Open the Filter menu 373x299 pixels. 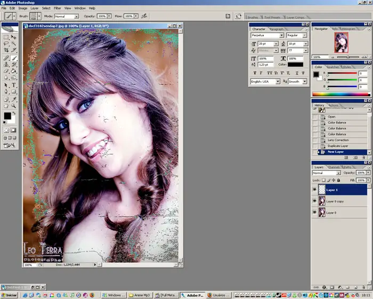57,9
